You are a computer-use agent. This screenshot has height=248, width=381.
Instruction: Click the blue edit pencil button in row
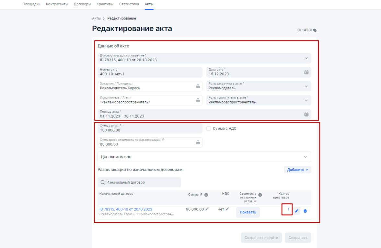click(297, 211)
